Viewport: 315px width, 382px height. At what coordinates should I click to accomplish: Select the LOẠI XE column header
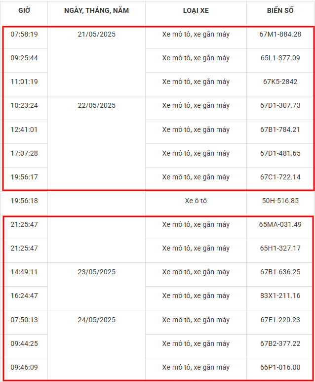[196, 10]
